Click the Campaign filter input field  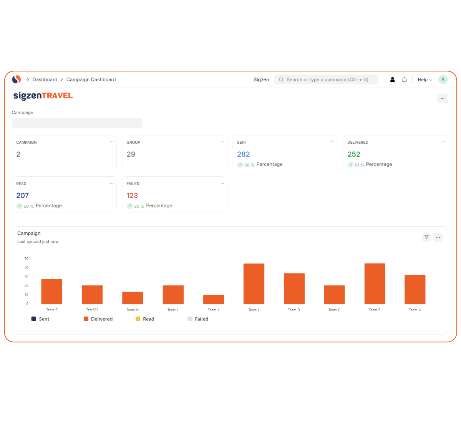pyautogui.click(x=77, y=123)
